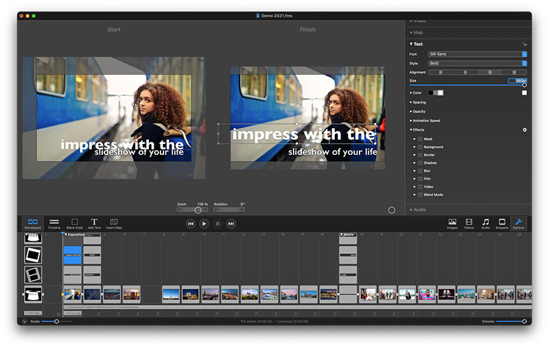The height and width of the screenshot is (348, 549).
Task: Click the collapse chevron beside Scale
Action: [x=24, y=321]
